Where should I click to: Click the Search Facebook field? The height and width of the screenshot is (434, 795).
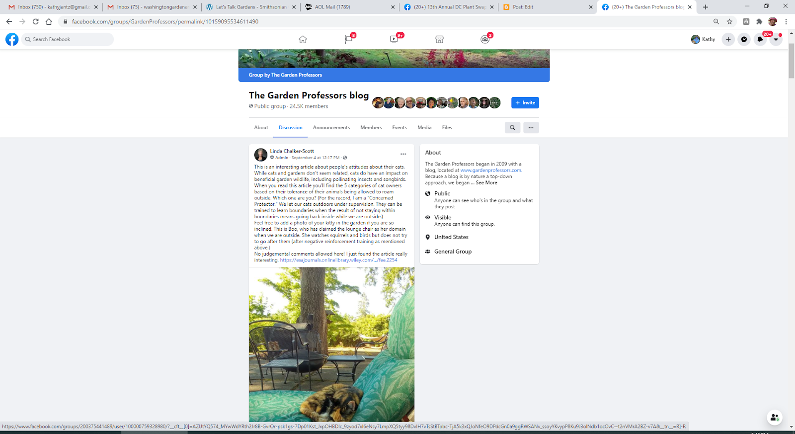click(68, 39)
